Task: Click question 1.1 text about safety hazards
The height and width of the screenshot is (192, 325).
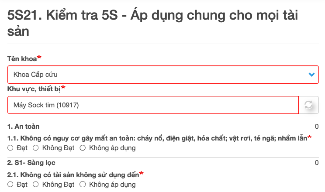Action: 157,138
